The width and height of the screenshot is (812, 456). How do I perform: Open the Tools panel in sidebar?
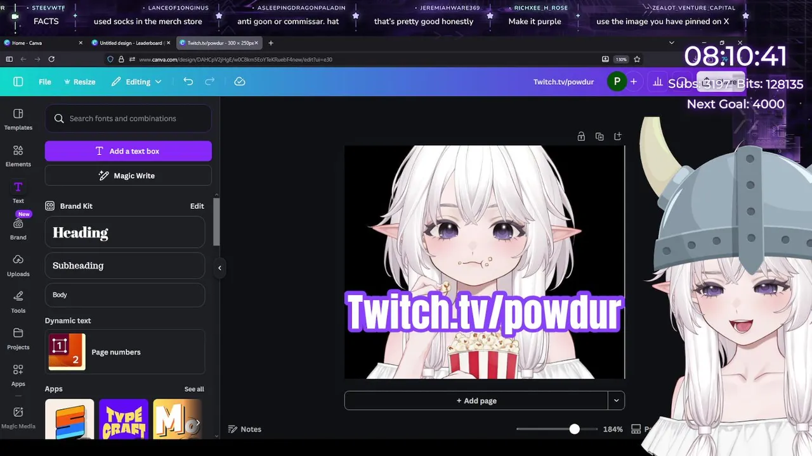coord(18,302)
